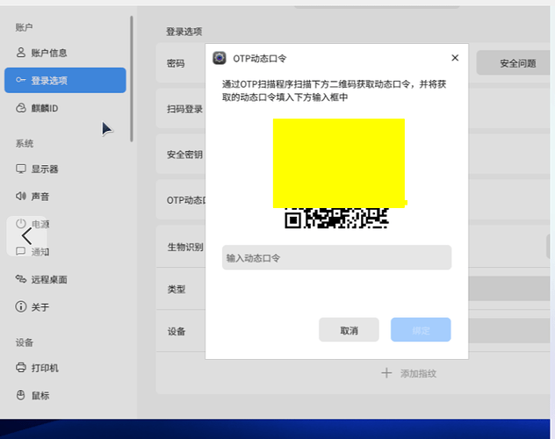Click the 输入动态口令 input field
Image resolution: width=555 pixels, height=439 pixels.
pos(336,257)
